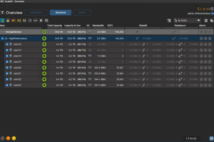The height and width of the screenshot is (142, 214).
Task: Click the 35,427 IOPS value for sds220
Action: coord(120,68)
